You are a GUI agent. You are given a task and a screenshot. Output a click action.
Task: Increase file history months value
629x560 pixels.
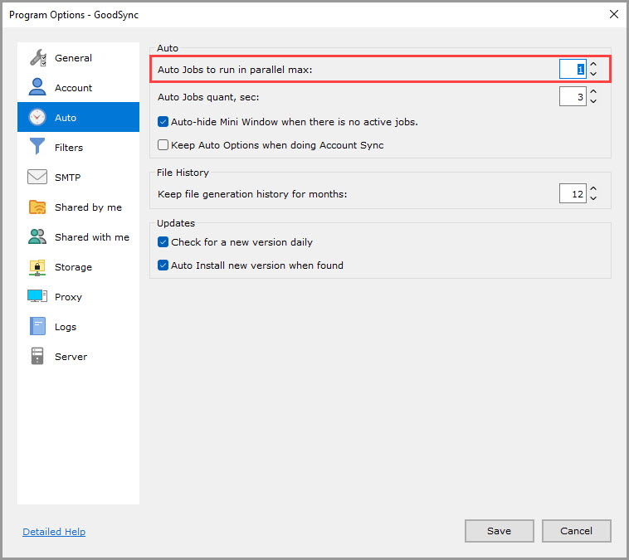(593, 188)
